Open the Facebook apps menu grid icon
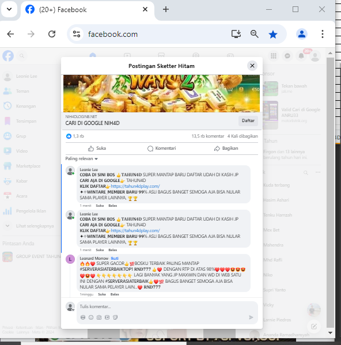The image size is (341, 345). tap(274, 56)
